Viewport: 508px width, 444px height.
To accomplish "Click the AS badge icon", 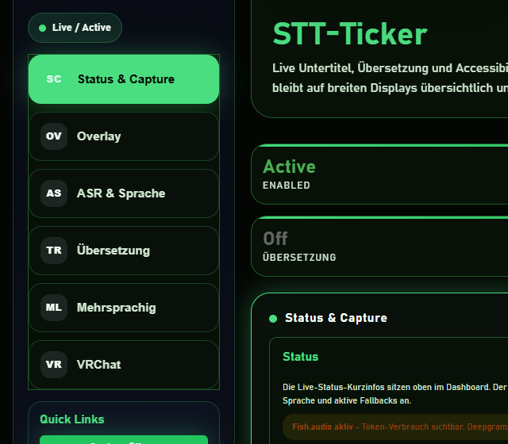I will [54, 193].
